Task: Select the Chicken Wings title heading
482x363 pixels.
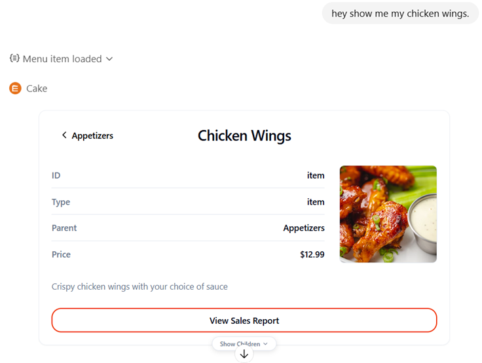Action: click(244, 136)
